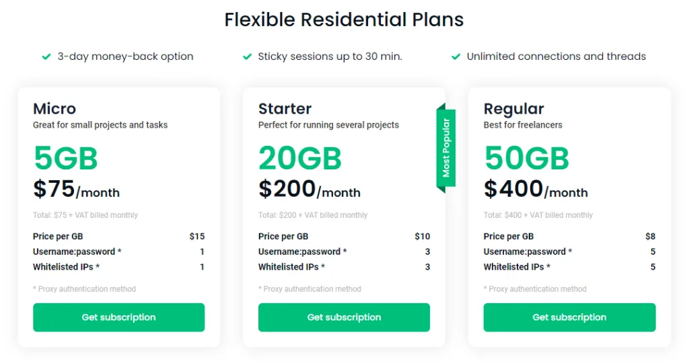This screenshot has width=689, height=363.
Task: Select the Micro plan title
Action: [x=55, y=109]
